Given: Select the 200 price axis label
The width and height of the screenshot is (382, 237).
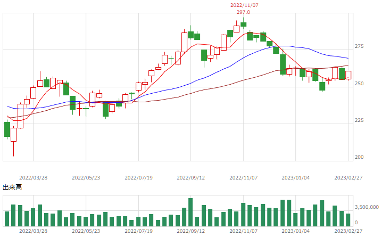Looking at the screenshot, I should click(359, 157).
